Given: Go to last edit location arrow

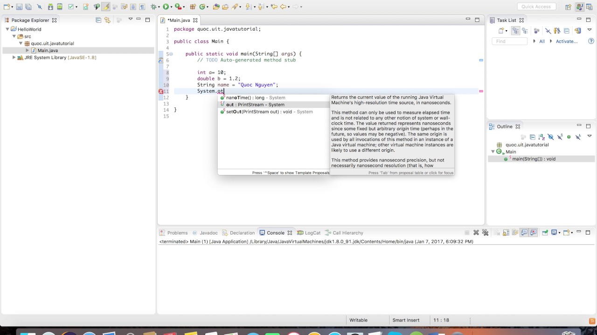Looking at the screenshot, I should click(x=274, y=7).
